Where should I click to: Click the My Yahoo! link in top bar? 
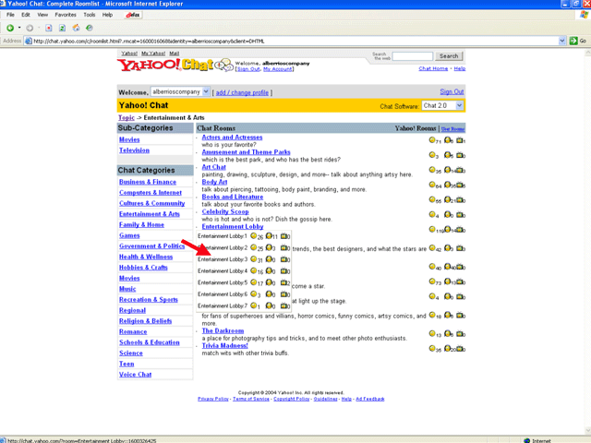coord(153,54)
